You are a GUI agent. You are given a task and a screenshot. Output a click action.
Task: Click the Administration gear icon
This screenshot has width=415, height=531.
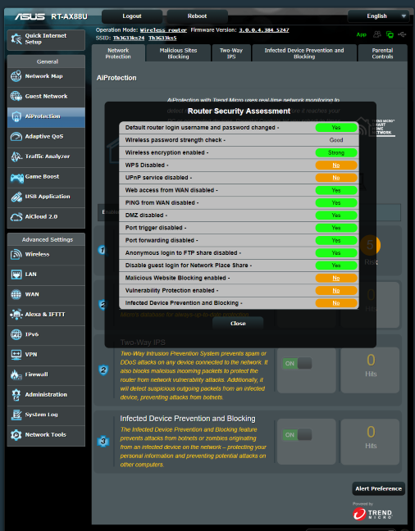click(16, 394)
